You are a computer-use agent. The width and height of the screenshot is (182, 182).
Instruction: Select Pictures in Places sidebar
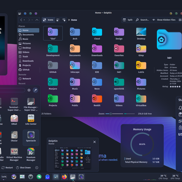coord(28,43)
